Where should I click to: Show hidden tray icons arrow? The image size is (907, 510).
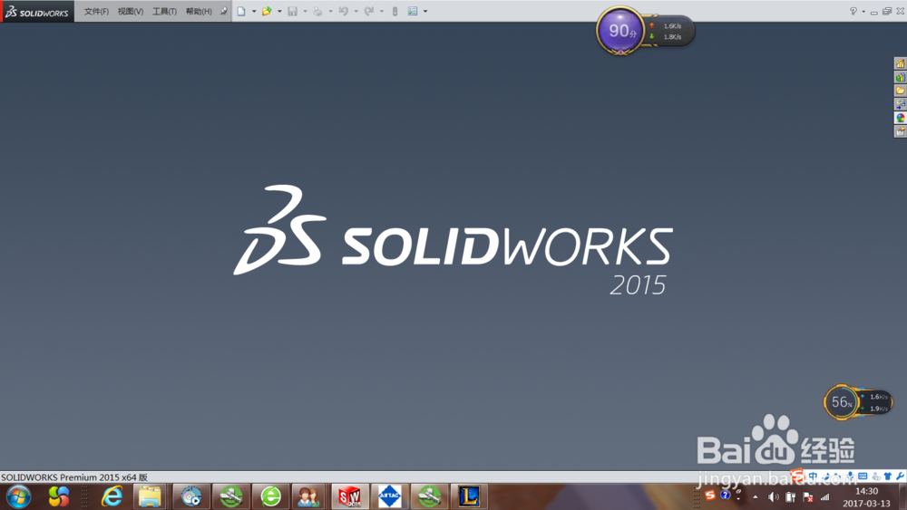tap(755, 497)
